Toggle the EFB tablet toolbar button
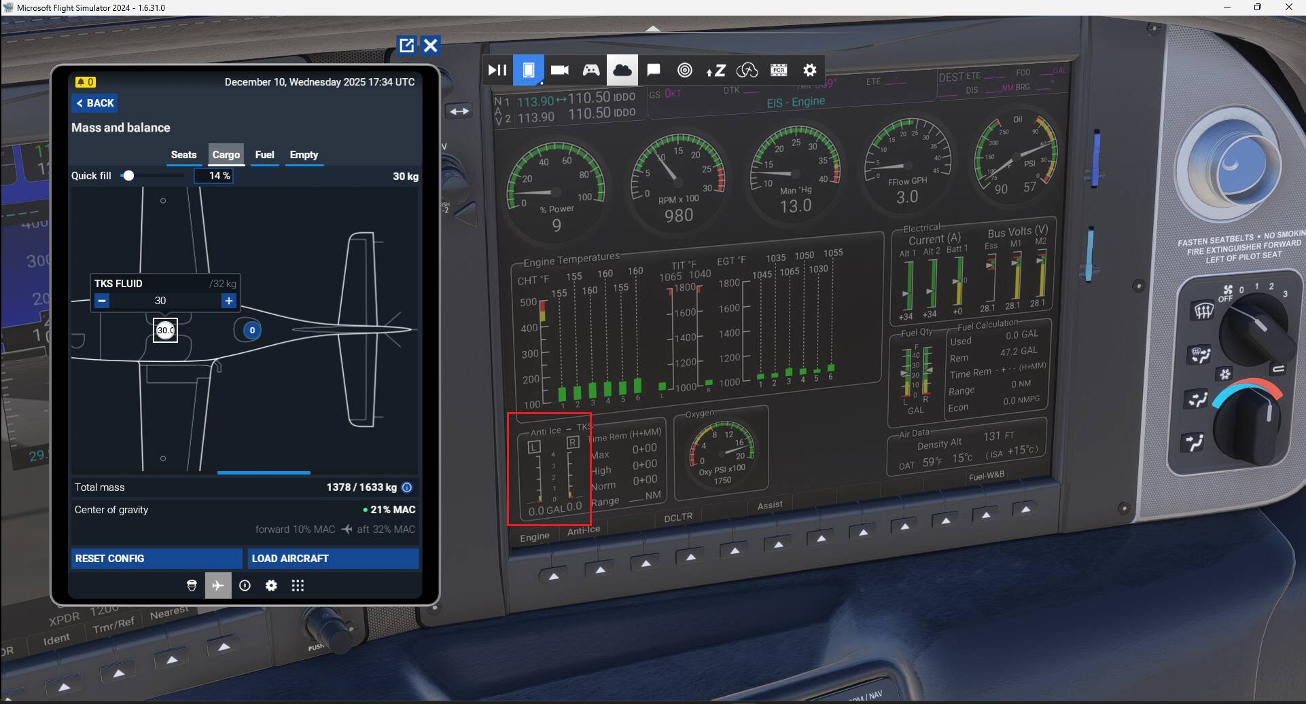This screenshot has height=704, width=1306. click(x=528, y=70)
